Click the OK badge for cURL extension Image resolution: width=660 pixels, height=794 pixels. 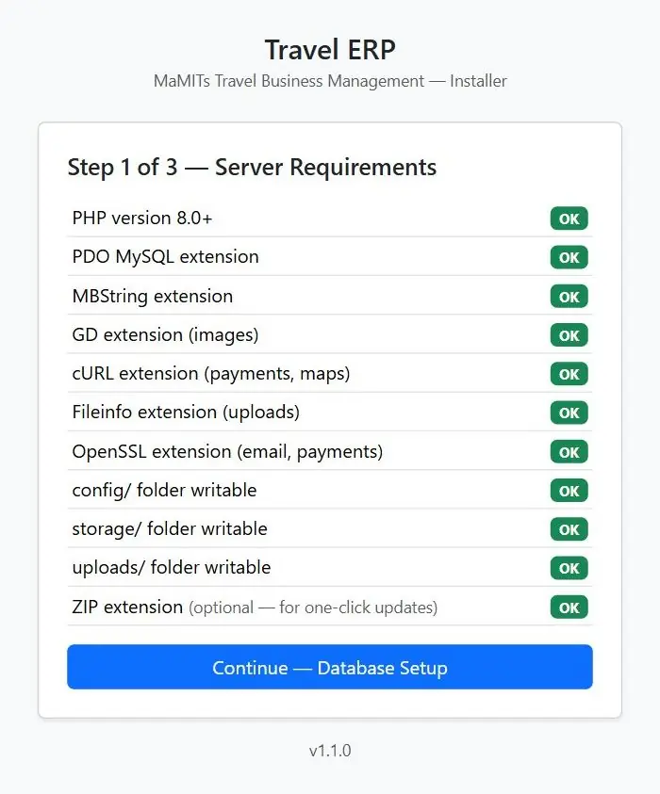pos(569,374)
